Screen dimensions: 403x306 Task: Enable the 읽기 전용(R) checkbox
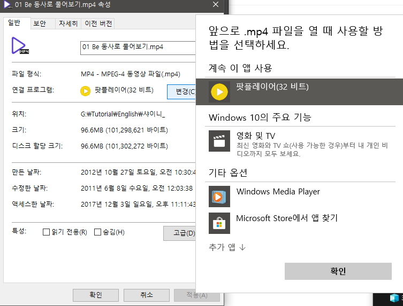[x=46, y=232]
